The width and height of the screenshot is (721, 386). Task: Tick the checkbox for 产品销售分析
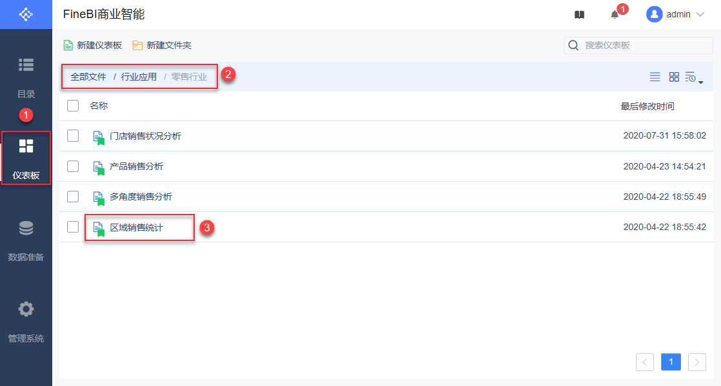coord(73,166)
